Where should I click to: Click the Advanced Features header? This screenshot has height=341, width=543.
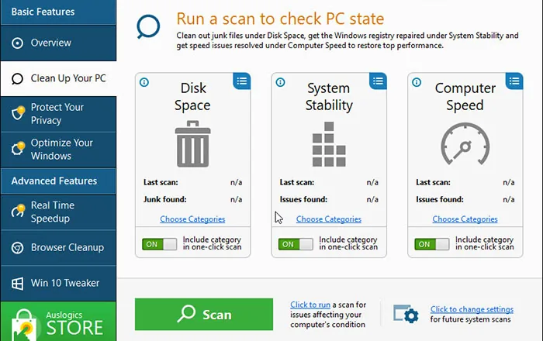click(58, 181)
